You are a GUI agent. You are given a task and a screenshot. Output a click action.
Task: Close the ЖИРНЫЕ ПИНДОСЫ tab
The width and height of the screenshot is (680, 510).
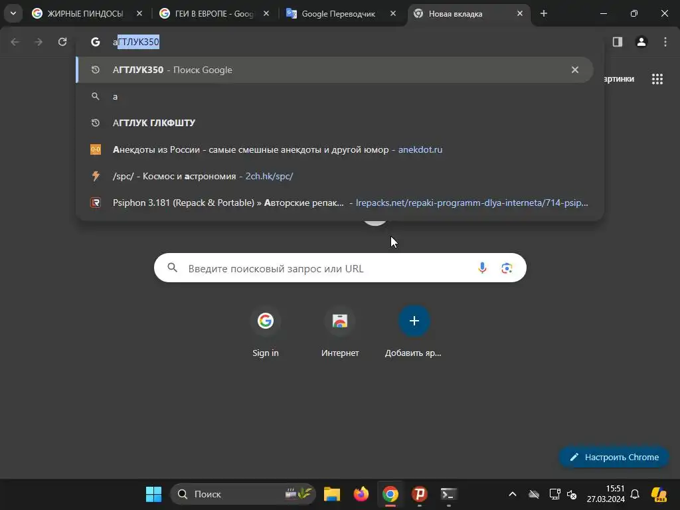click(139, 13)
